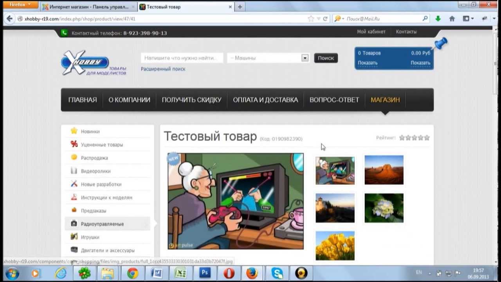Select the white hydrangea flower thumbnail
This screenshot has width=501, height=282.
(384, 208)
